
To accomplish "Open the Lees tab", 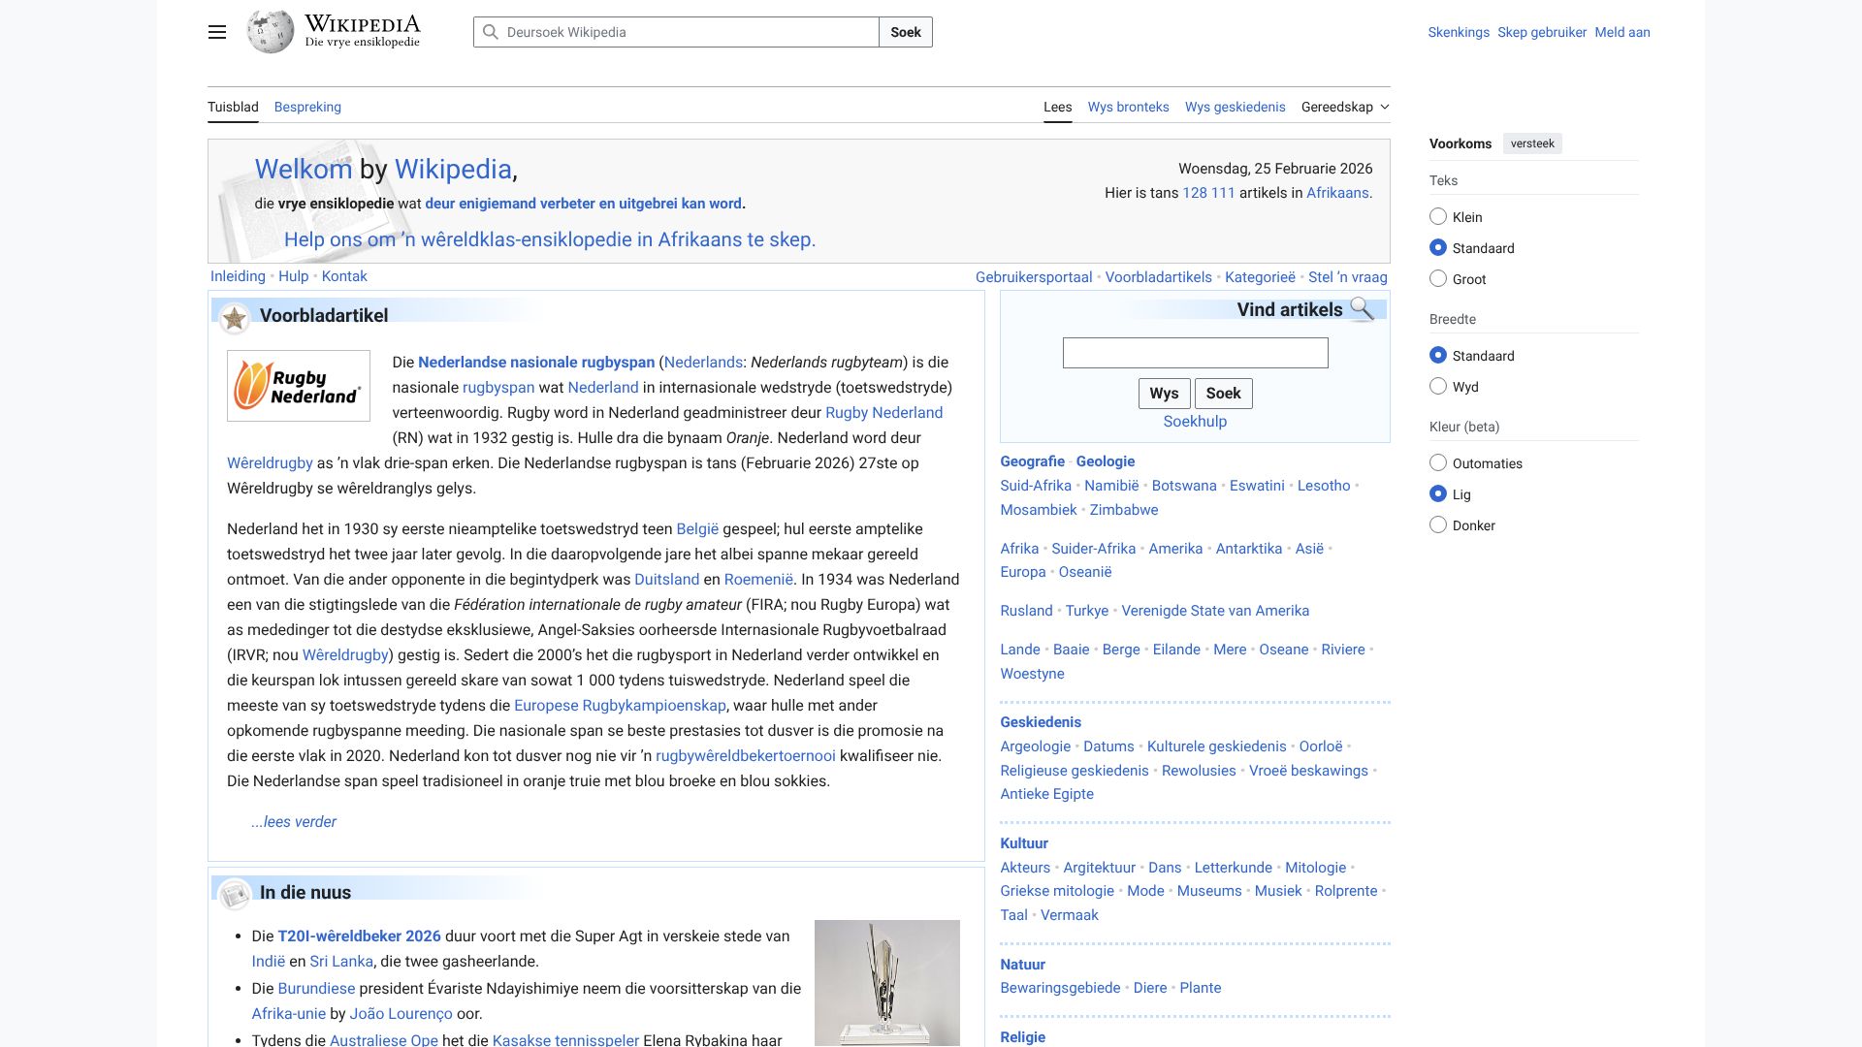I will pyautogui.click(x=1057, y=107).
